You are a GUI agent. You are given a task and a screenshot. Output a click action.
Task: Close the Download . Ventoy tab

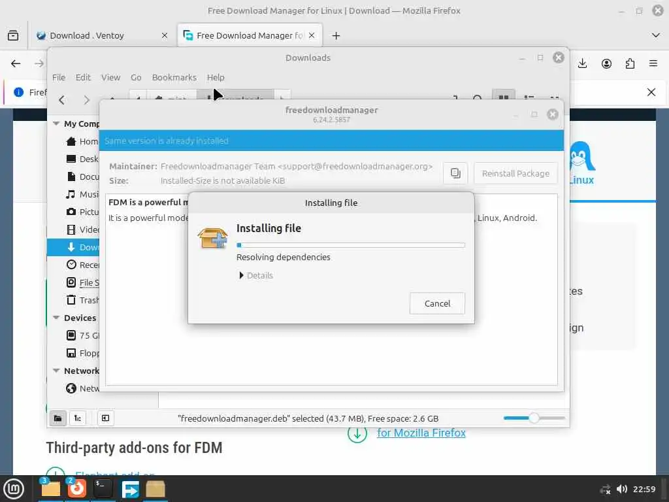point(164,35)
